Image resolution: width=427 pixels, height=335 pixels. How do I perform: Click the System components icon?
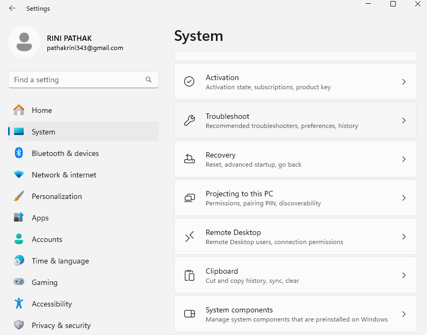[189, 314]
